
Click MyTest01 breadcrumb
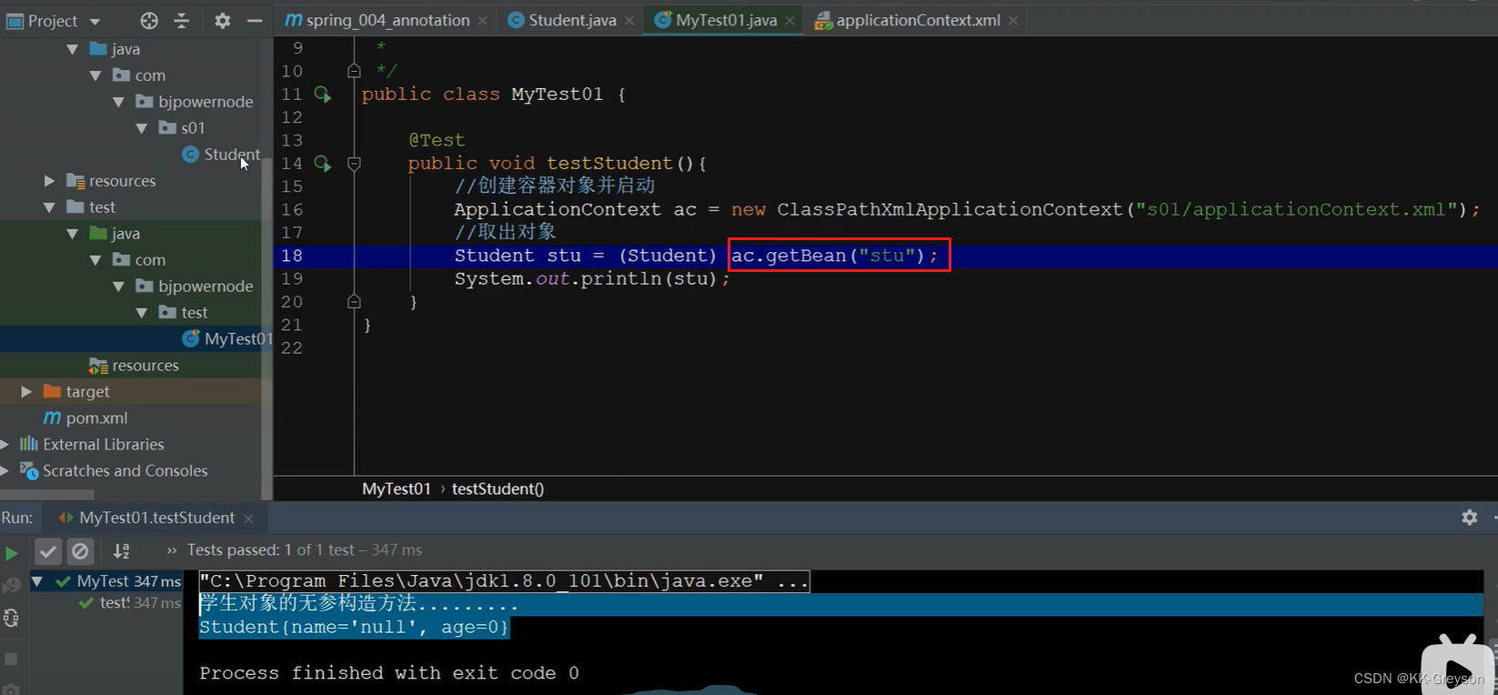click(x=396, y=489)
